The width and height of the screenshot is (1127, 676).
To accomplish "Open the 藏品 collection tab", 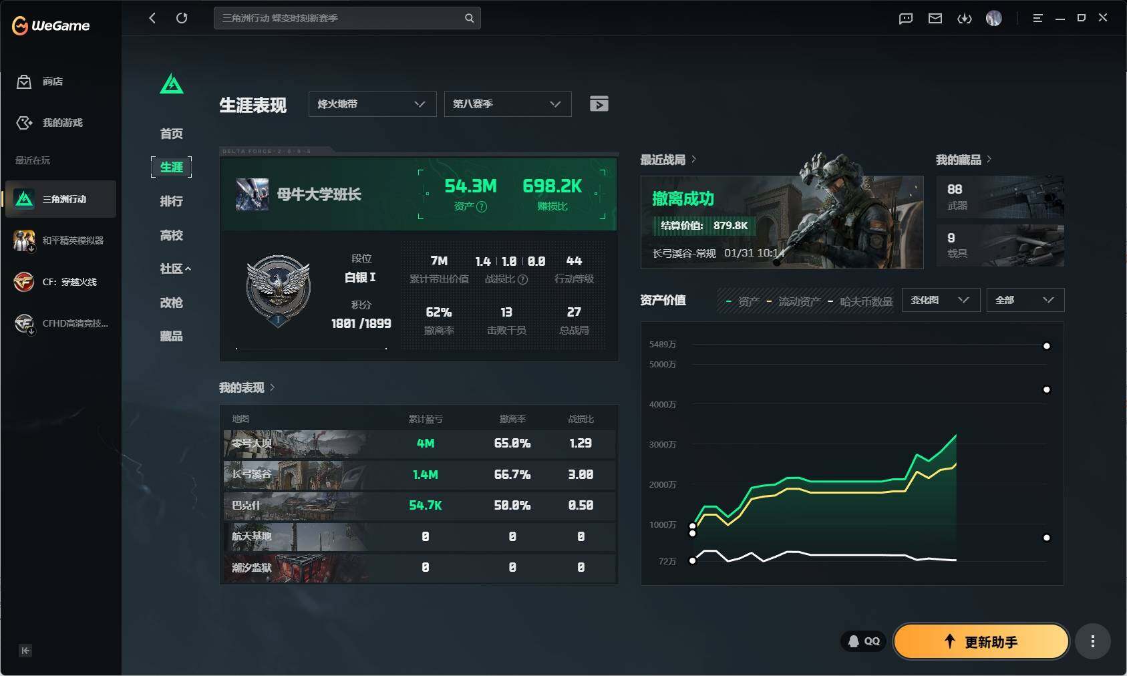I will pyautogui.click(x=172, y=336).
